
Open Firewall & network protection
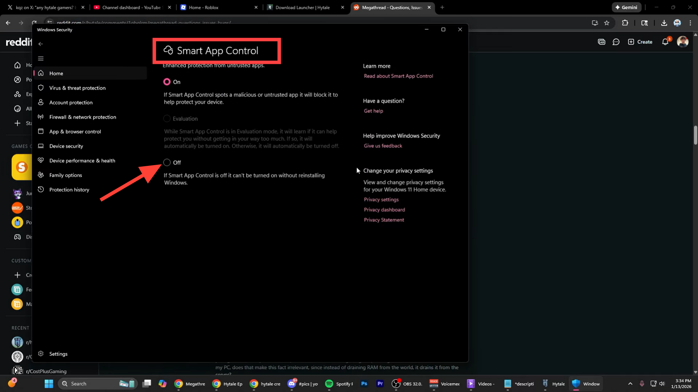(83, 117)
